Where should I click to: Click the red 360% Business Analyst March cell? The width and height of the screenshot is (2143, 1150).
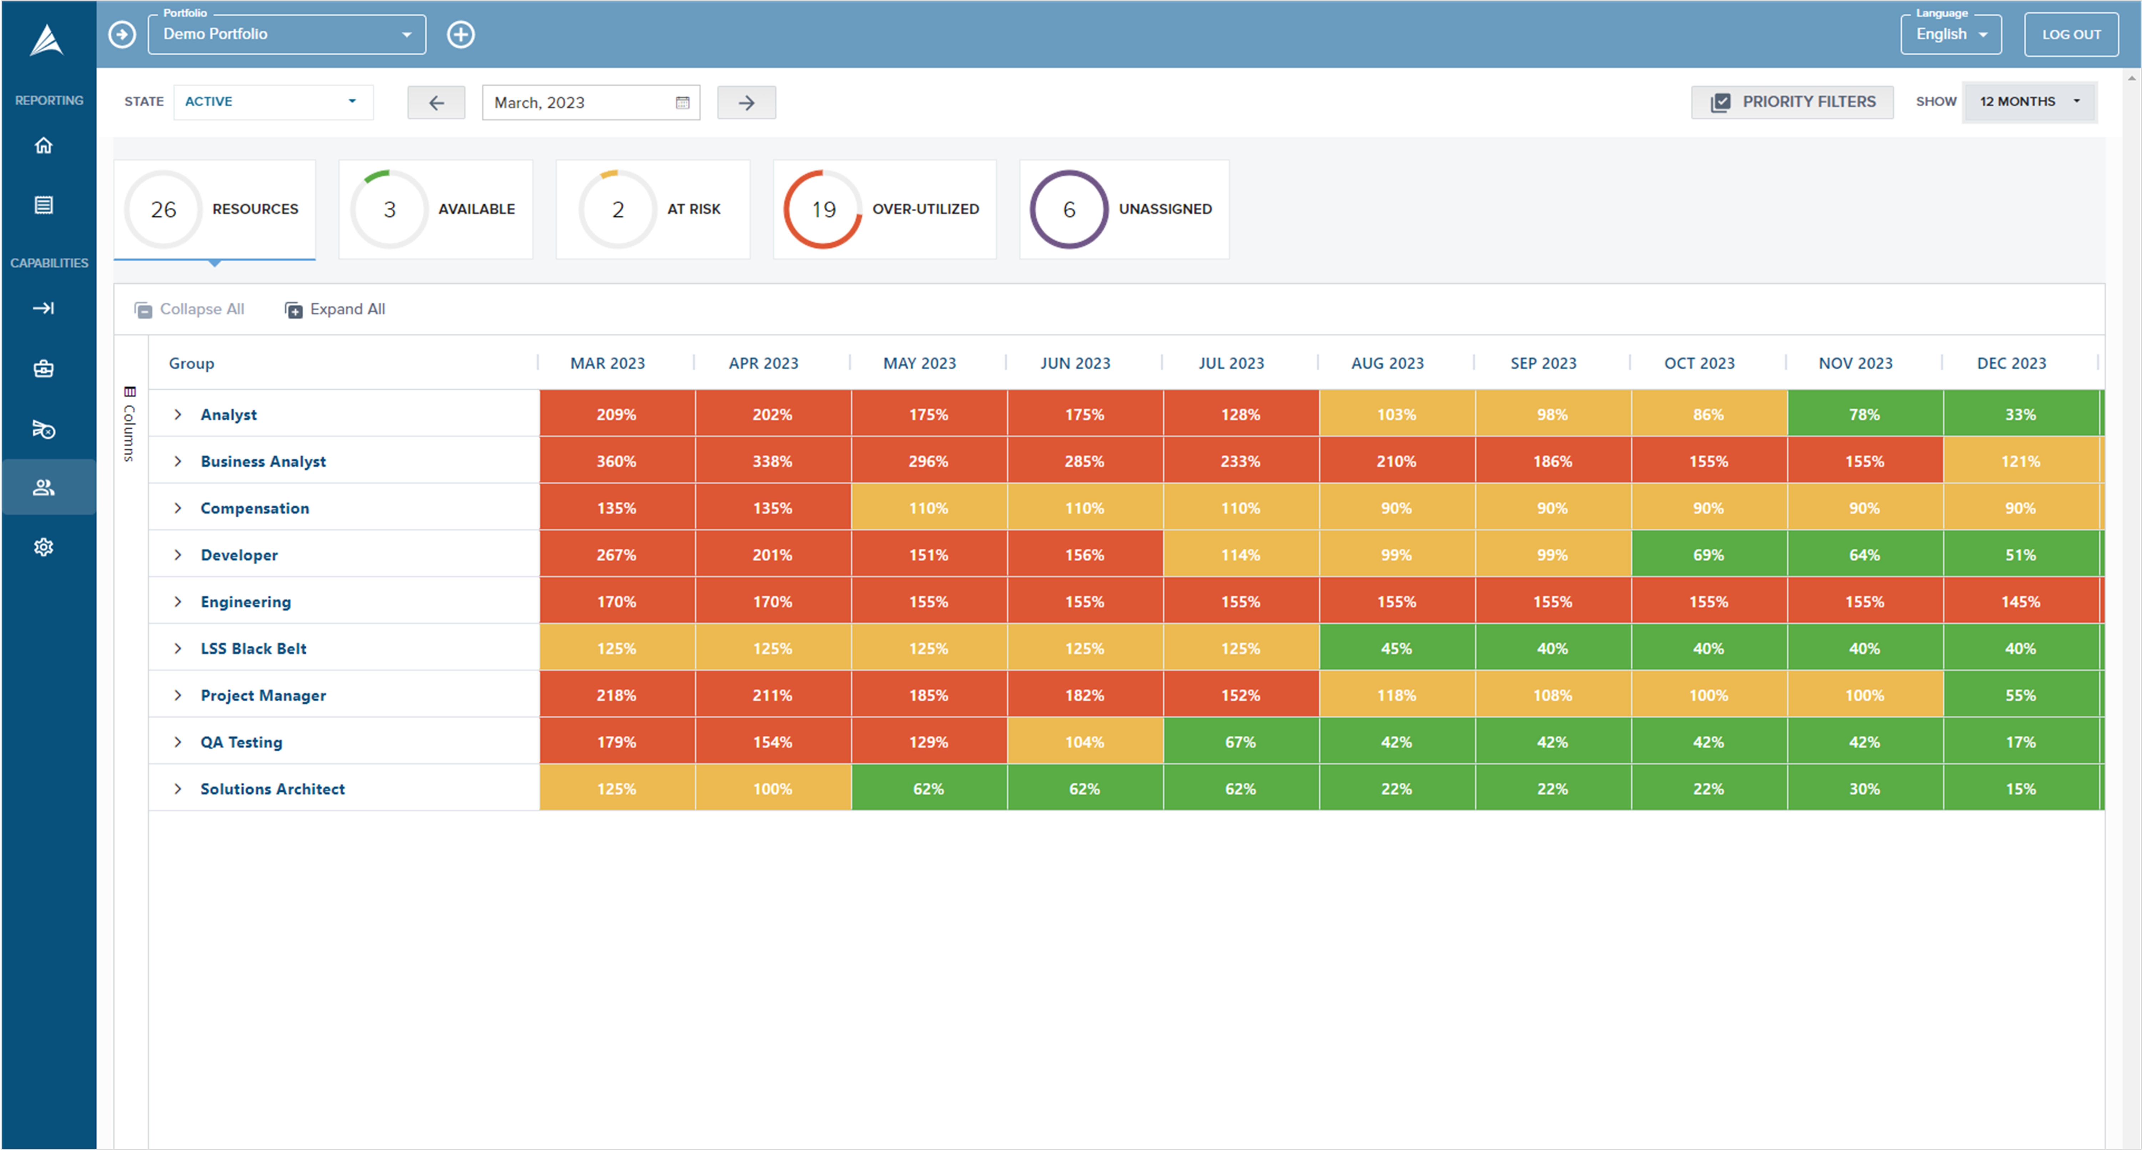click(x=617, y=461)
